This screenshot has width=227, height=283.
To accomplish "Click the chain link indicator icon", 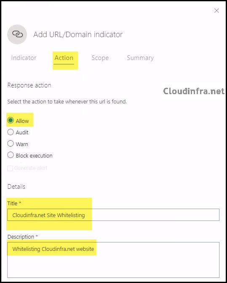I will pyautogui.click(x=17, y=34).
